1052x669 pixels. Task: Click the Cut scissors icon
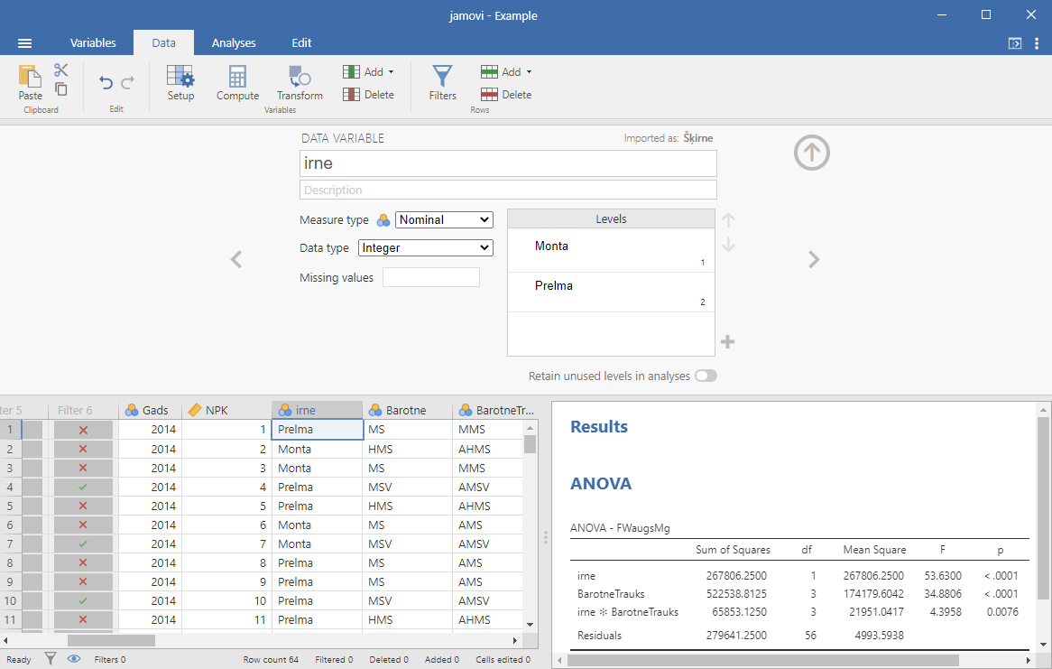[61, 70]
